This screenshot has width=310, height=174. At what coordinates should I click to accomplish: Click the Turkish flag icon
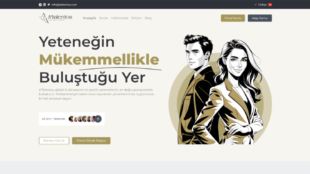(x=270, y=5)
